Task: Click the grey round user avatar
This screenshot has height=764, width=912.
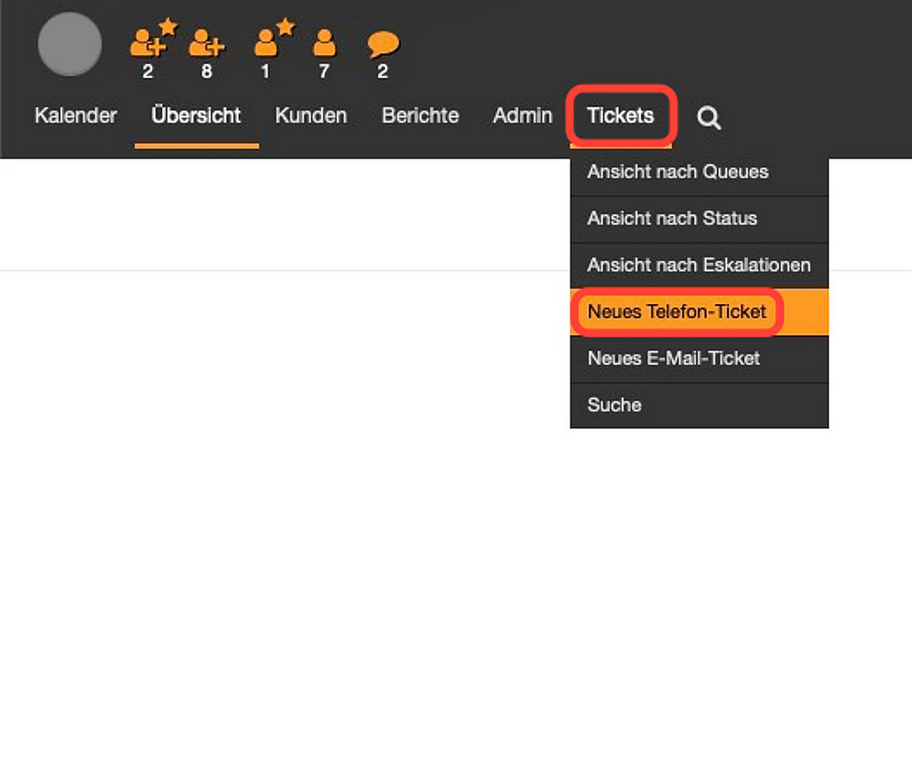Action: (70, 44)
